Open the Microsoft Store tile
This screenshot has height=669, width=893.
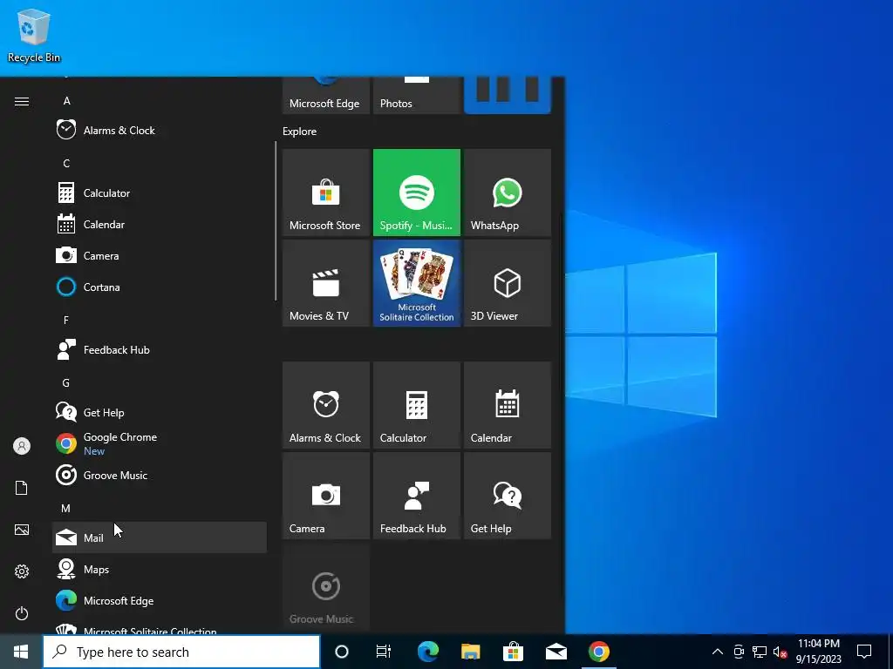[x=326, y=193]
